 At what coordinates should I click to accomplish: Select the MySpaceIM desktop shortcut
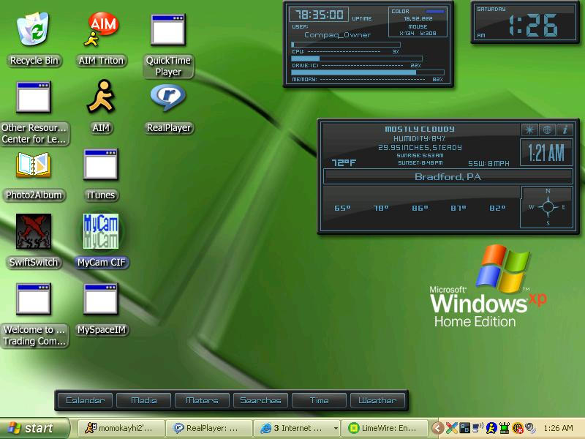pyautogui.click(x=101, y=299)
